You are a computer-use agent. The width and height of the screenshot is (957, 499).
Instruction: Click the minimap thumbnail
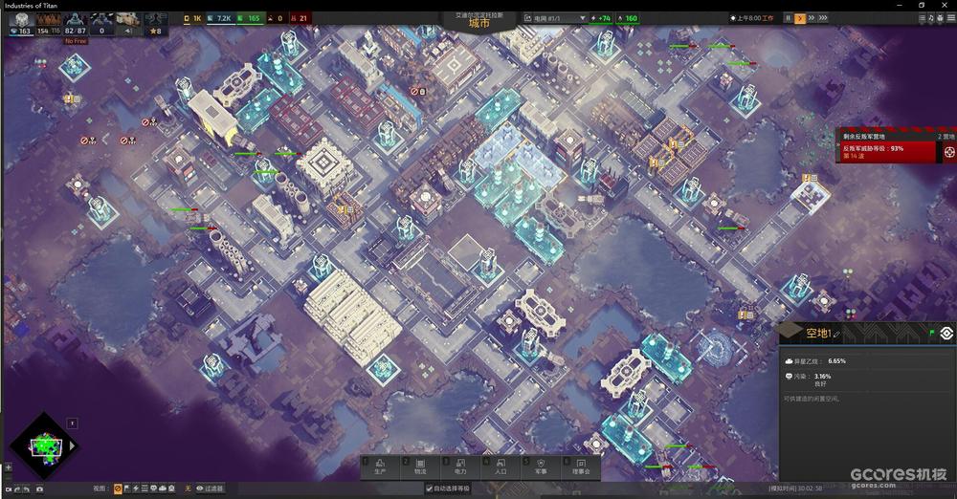pyautogui.click(x=46, y=446)
